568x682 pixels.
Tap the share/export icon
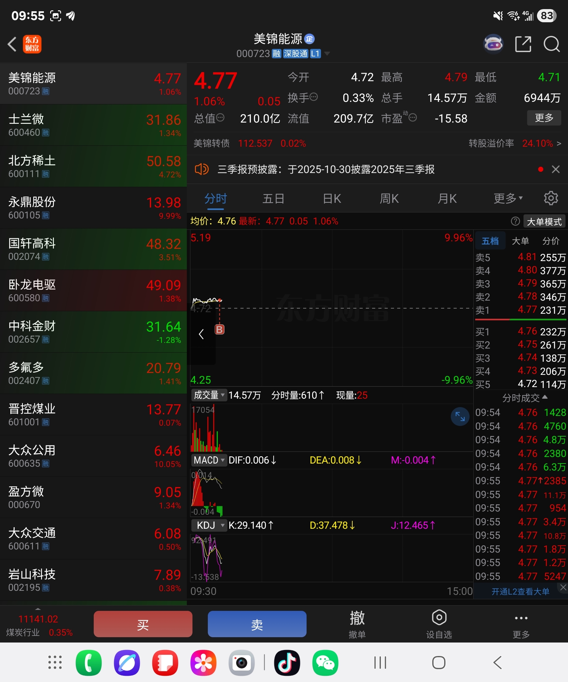point(523,44)
